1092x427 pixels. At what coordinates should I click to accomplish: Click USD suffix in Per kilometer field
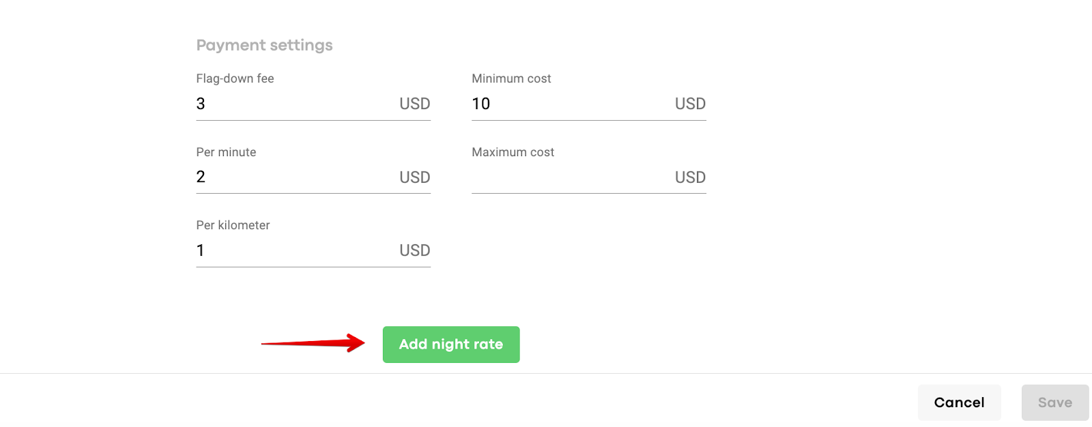tap(414, 250)
